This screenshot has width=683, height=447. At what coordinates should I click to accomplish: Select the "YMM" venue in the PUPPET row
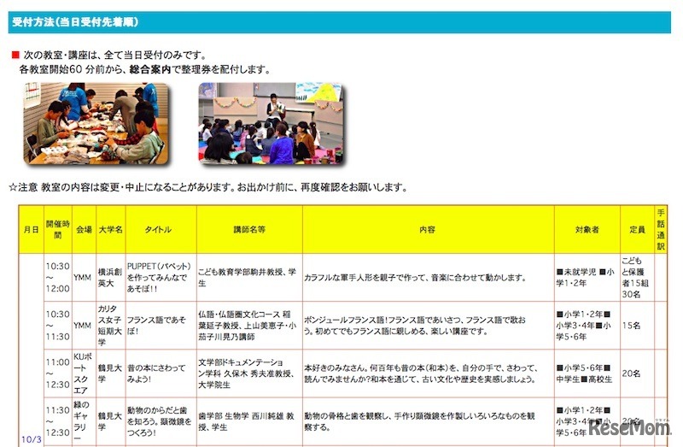(84, 278)
